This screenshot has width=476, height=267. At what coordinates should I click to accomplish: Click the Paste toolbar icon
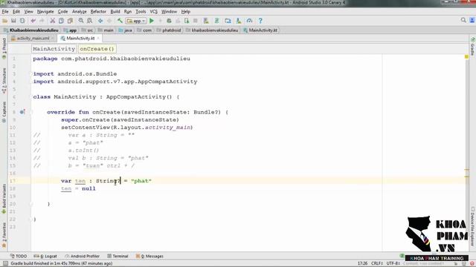tap(70, 21)
